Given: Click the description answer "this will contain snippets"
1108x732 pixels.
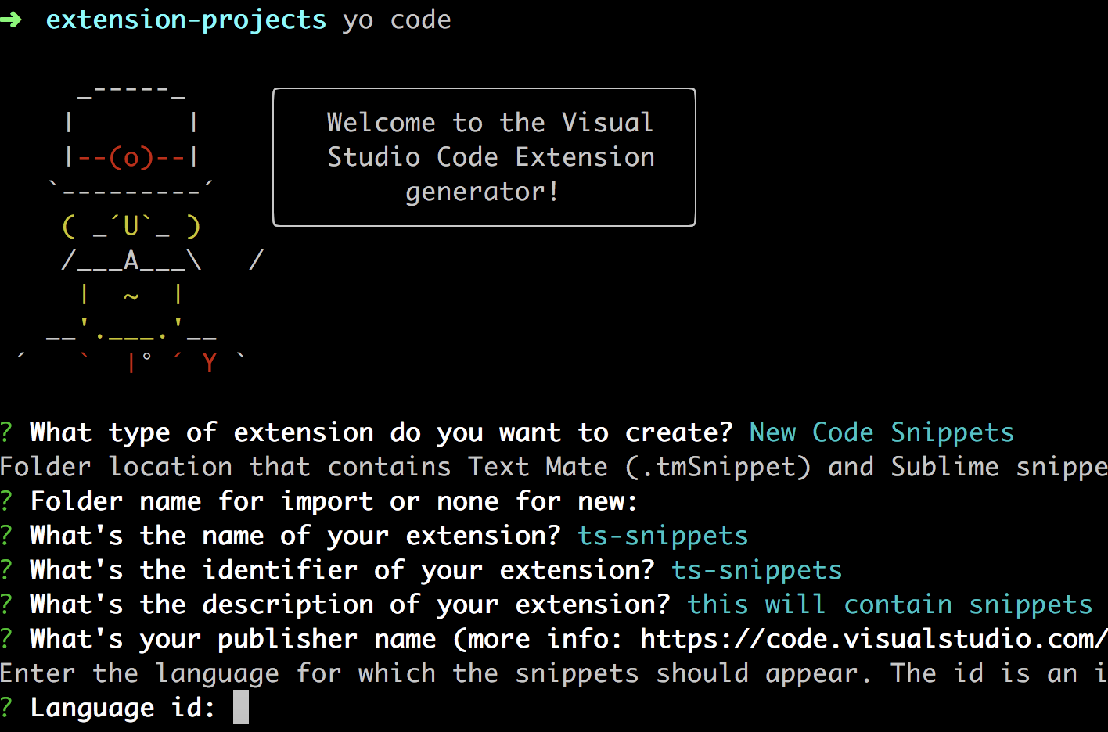Looking at the screenshot, I should [890, 605].
